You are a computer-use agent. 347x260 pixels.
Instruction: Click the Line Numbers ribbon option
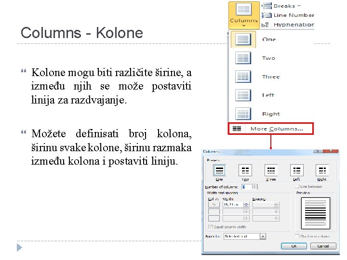pyautogui.click(x=288, y=15)
